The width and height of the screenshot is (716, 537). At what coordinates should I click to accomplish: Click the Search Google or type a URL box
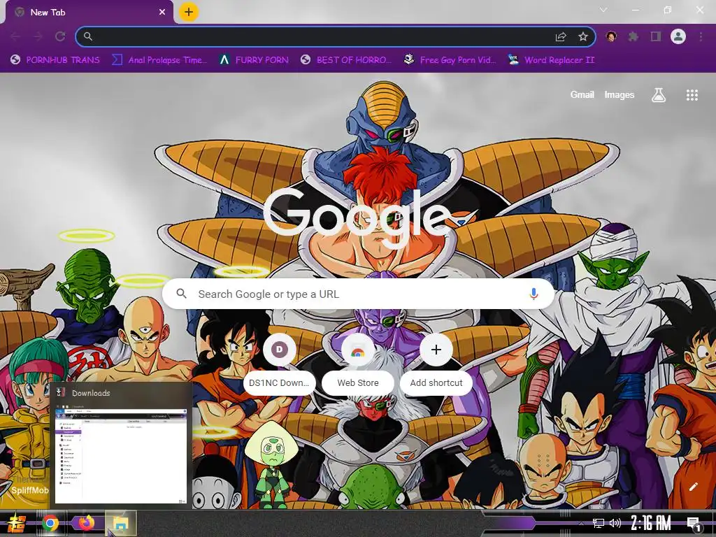[359, 294]
